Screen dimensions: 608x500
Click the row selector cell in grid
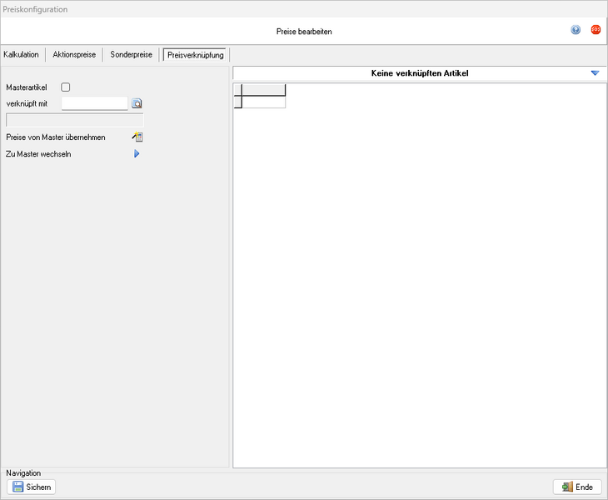coord(237,101)
